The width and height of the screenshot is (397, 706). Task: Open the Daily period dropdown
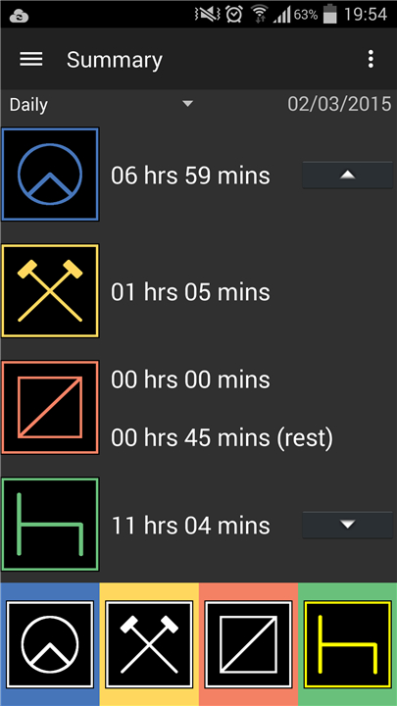[102, 105]
